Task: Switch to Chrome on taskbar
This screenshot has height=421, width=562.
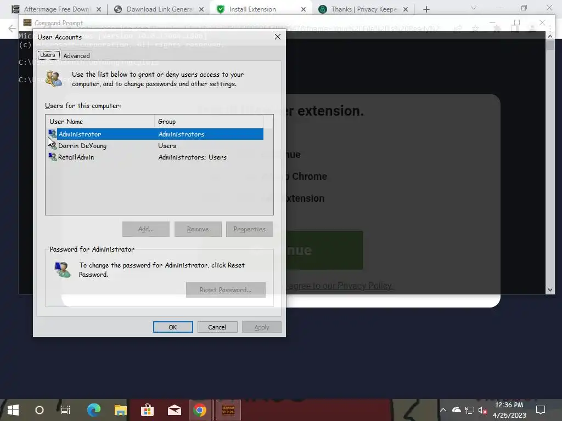Action: (x=200, y=410)
